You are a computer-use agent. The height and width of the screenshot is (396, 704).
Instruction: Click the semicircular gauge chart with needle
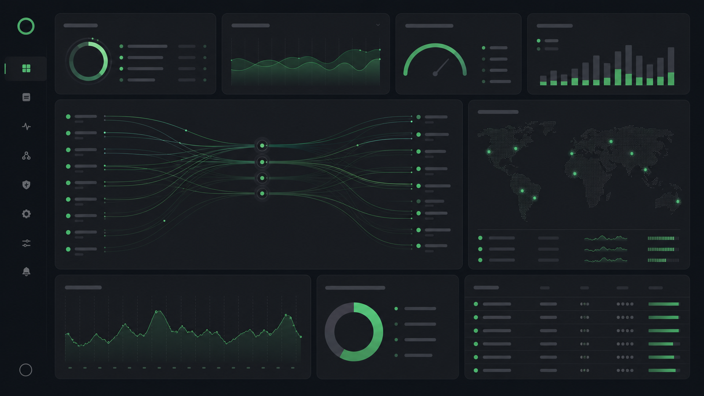point(435,60)
